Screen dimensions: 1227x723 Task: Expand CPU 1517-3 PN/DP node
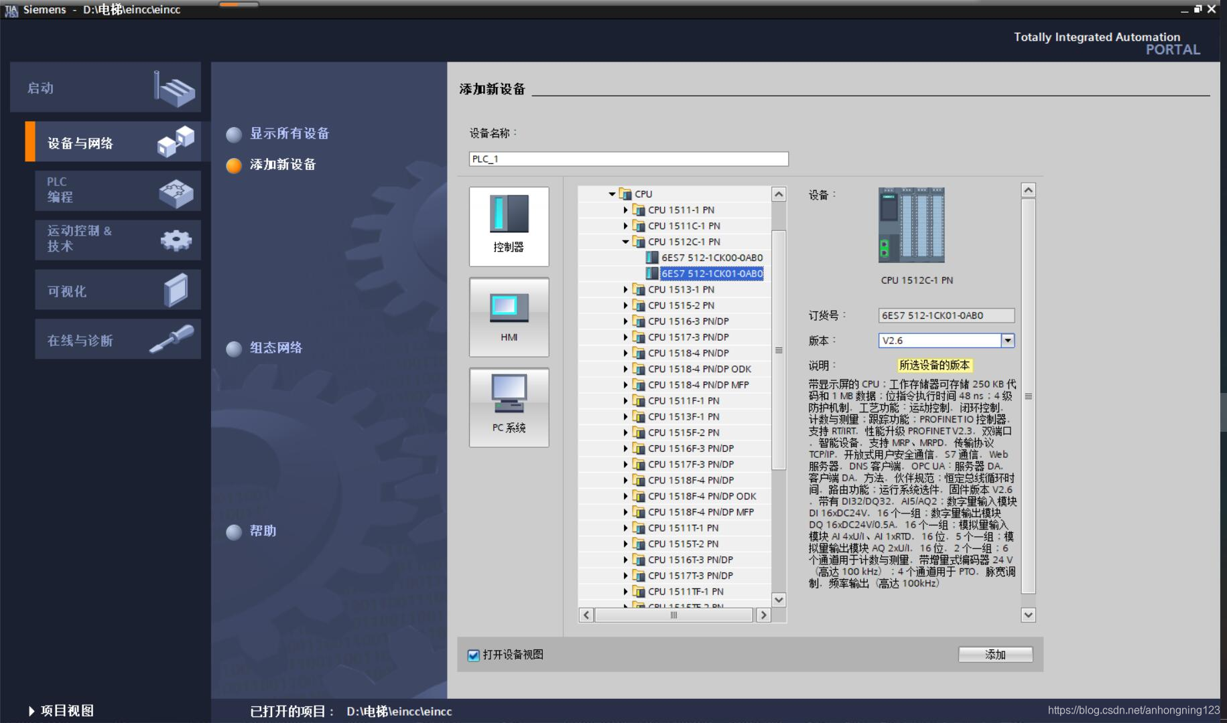(625, 337)
